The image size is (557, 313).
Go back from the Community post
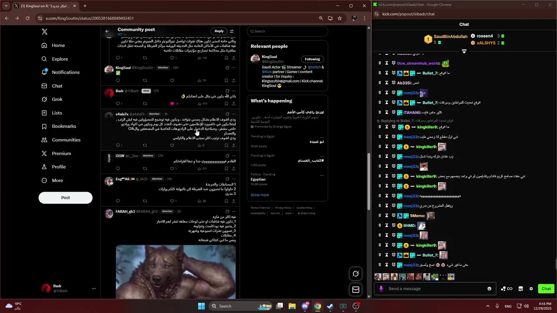pyautogui.click(x=107, y=31)
